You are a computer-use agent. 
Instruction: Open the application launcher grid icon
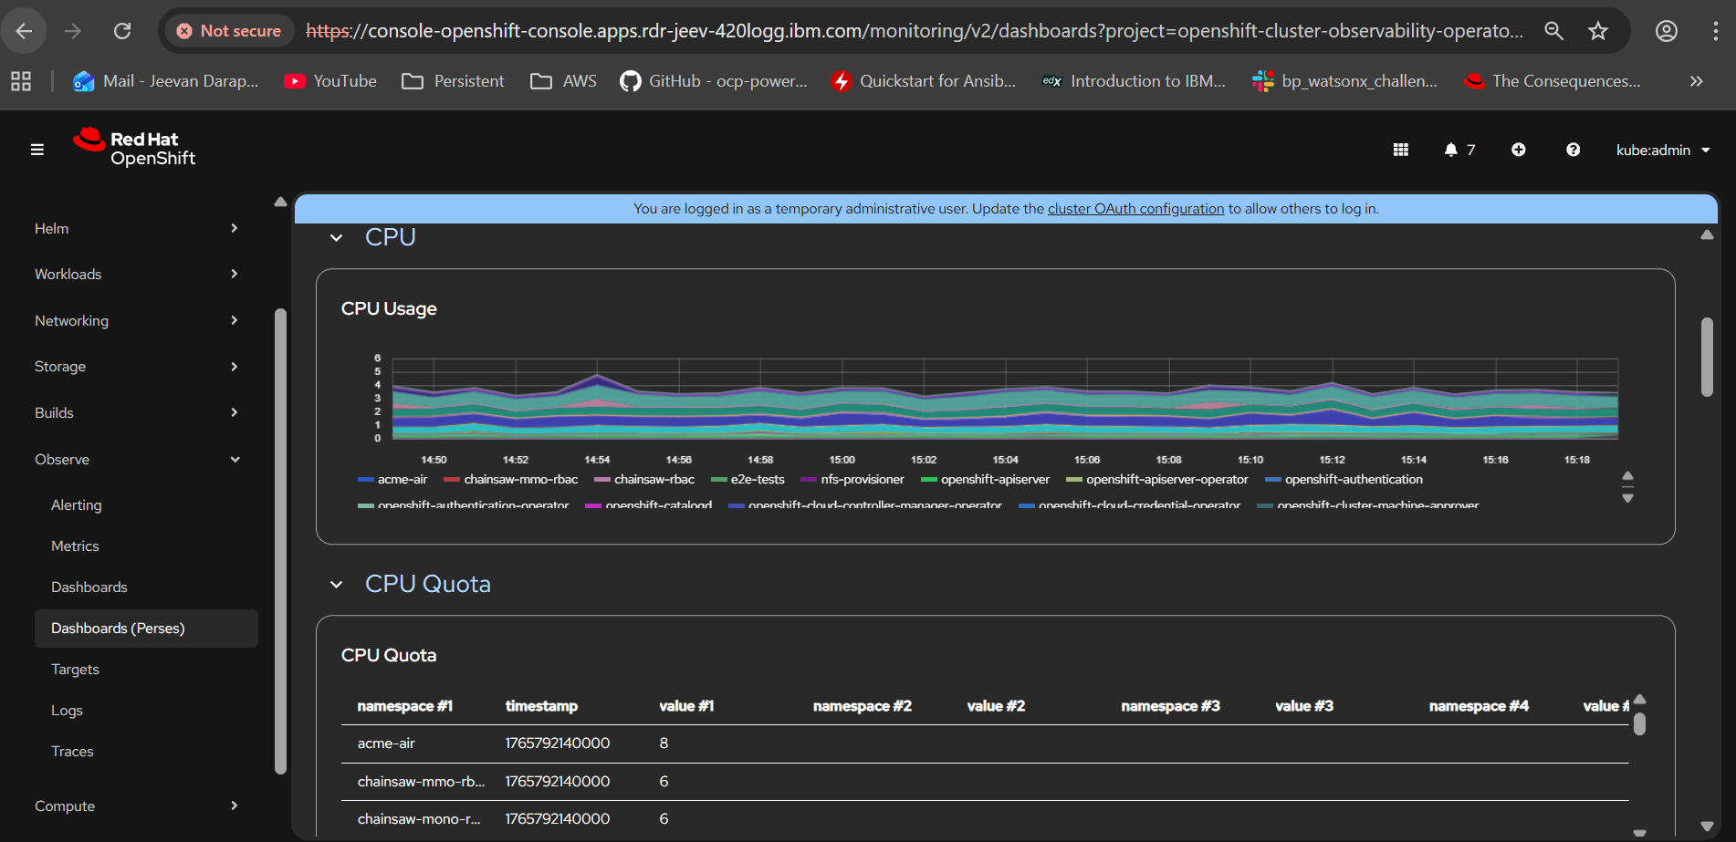coord(1400,150)
